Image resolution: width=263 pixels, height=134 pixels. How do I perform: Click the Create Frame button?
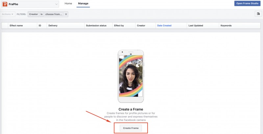131,128
